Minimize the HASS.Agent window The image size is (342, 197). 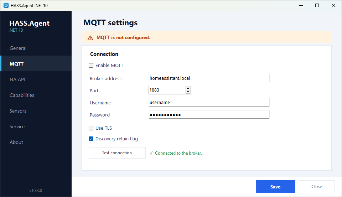pyautogui.click(x=301, y=5)
